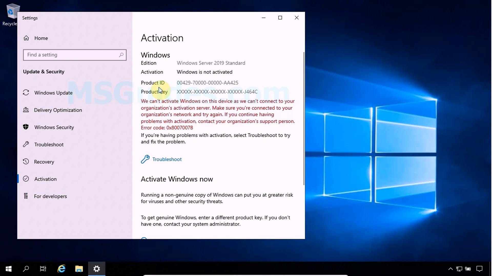The width and height of the screenshot is (492, 276).
Task: Click the Activation checkmark circle icon
Action: (x=26, y=179)
